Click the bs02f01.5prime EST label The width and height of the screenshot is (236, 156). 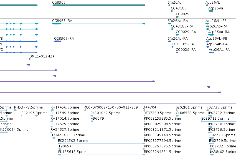click(x=189, y=107)
